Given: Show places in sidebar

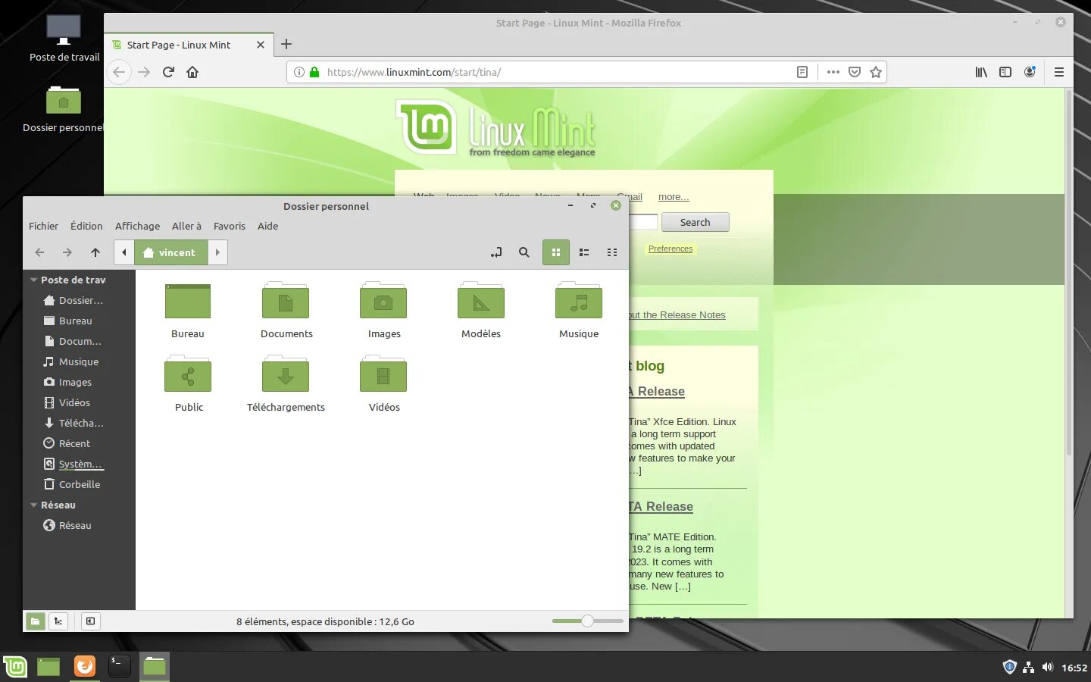Looking at the screenshot, I should 35,621.
